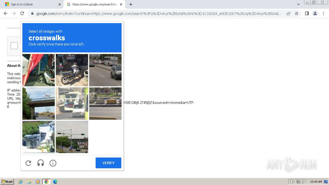Screen dimensions: 329x185
Task: Select the tile with person on motorcycle
Action: click(72, 70)
